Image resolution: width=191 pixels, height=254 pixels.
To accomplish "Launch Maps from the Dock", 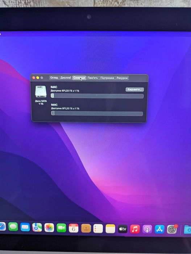I will click(37, 227).
